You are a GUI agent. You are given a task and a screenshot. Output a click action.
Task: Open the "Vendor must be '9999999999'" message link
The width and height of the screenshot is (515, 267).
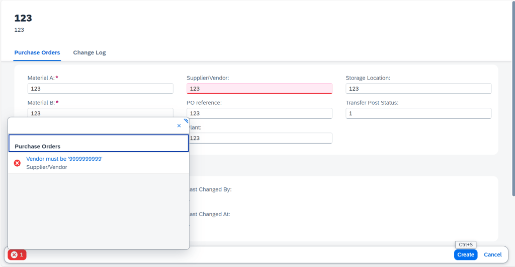tap(64, 159)
